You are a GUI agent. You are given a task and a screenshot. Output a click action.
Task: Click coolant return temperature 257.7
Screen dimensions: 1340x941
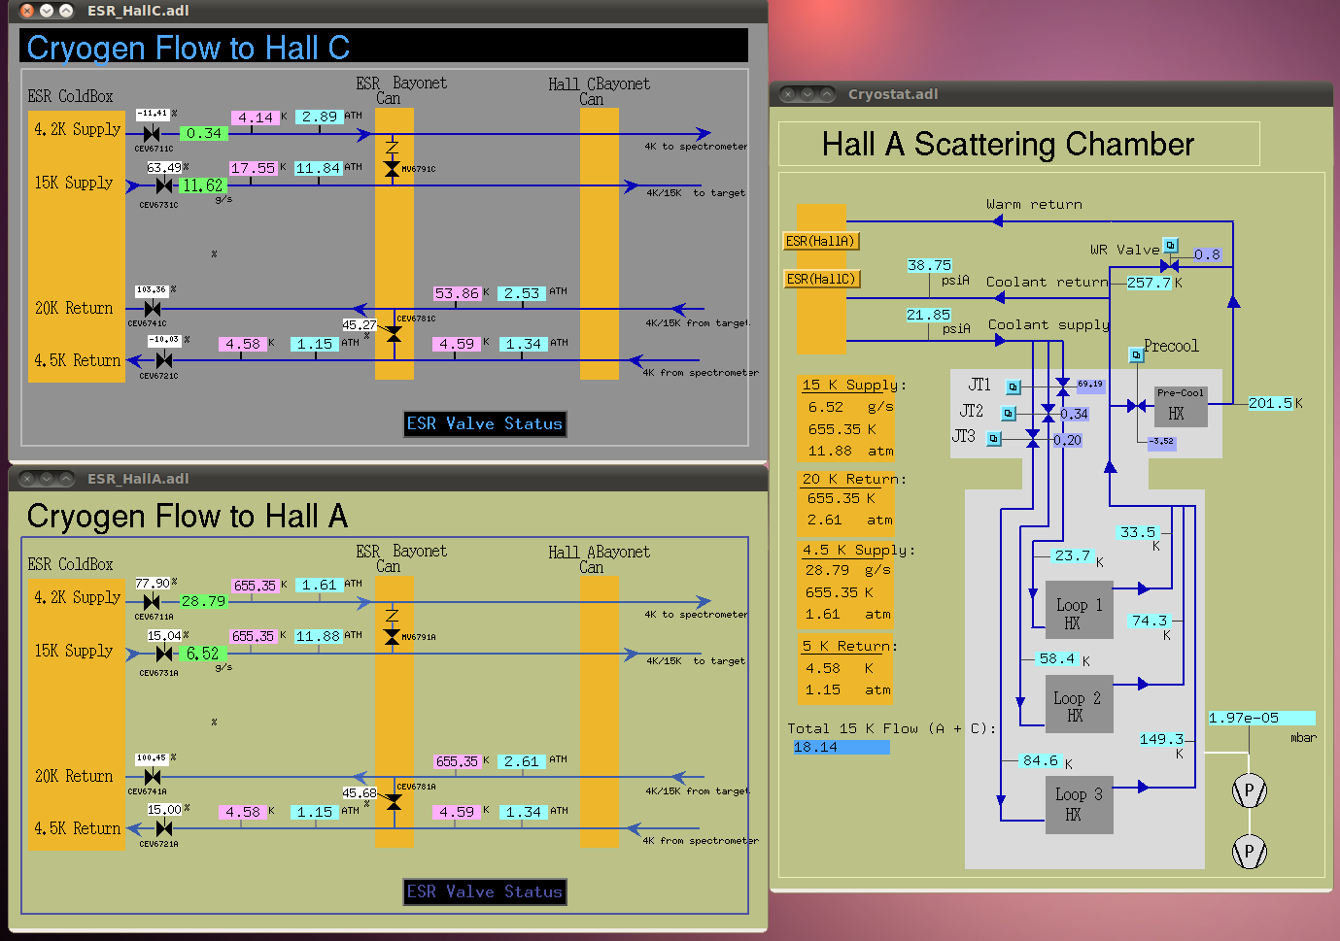point(1150,283)
